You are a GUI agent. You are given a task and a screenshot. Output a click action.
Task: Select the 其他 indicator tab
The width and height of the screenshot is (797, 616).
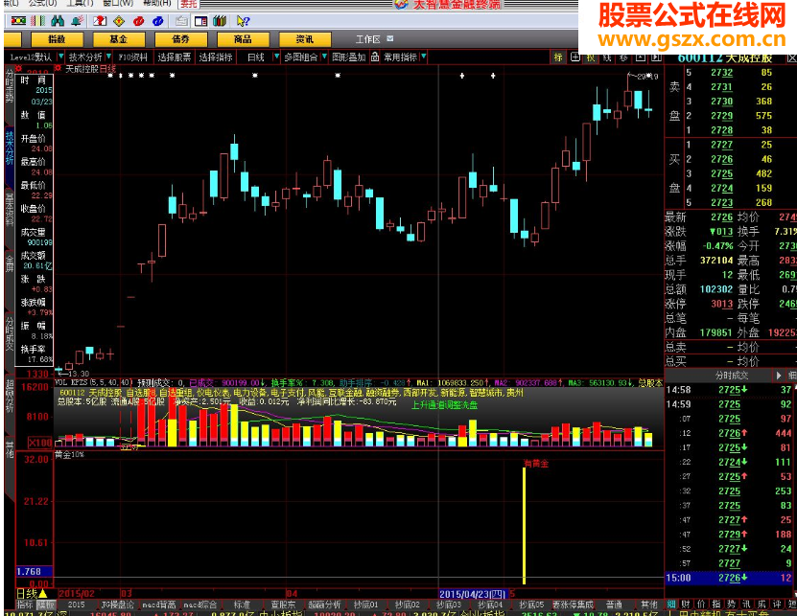[648, 605]
